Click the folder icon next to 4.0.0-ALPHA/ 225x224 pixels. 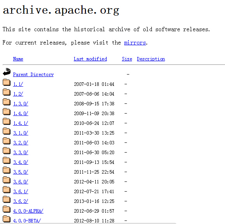point(7,209)
